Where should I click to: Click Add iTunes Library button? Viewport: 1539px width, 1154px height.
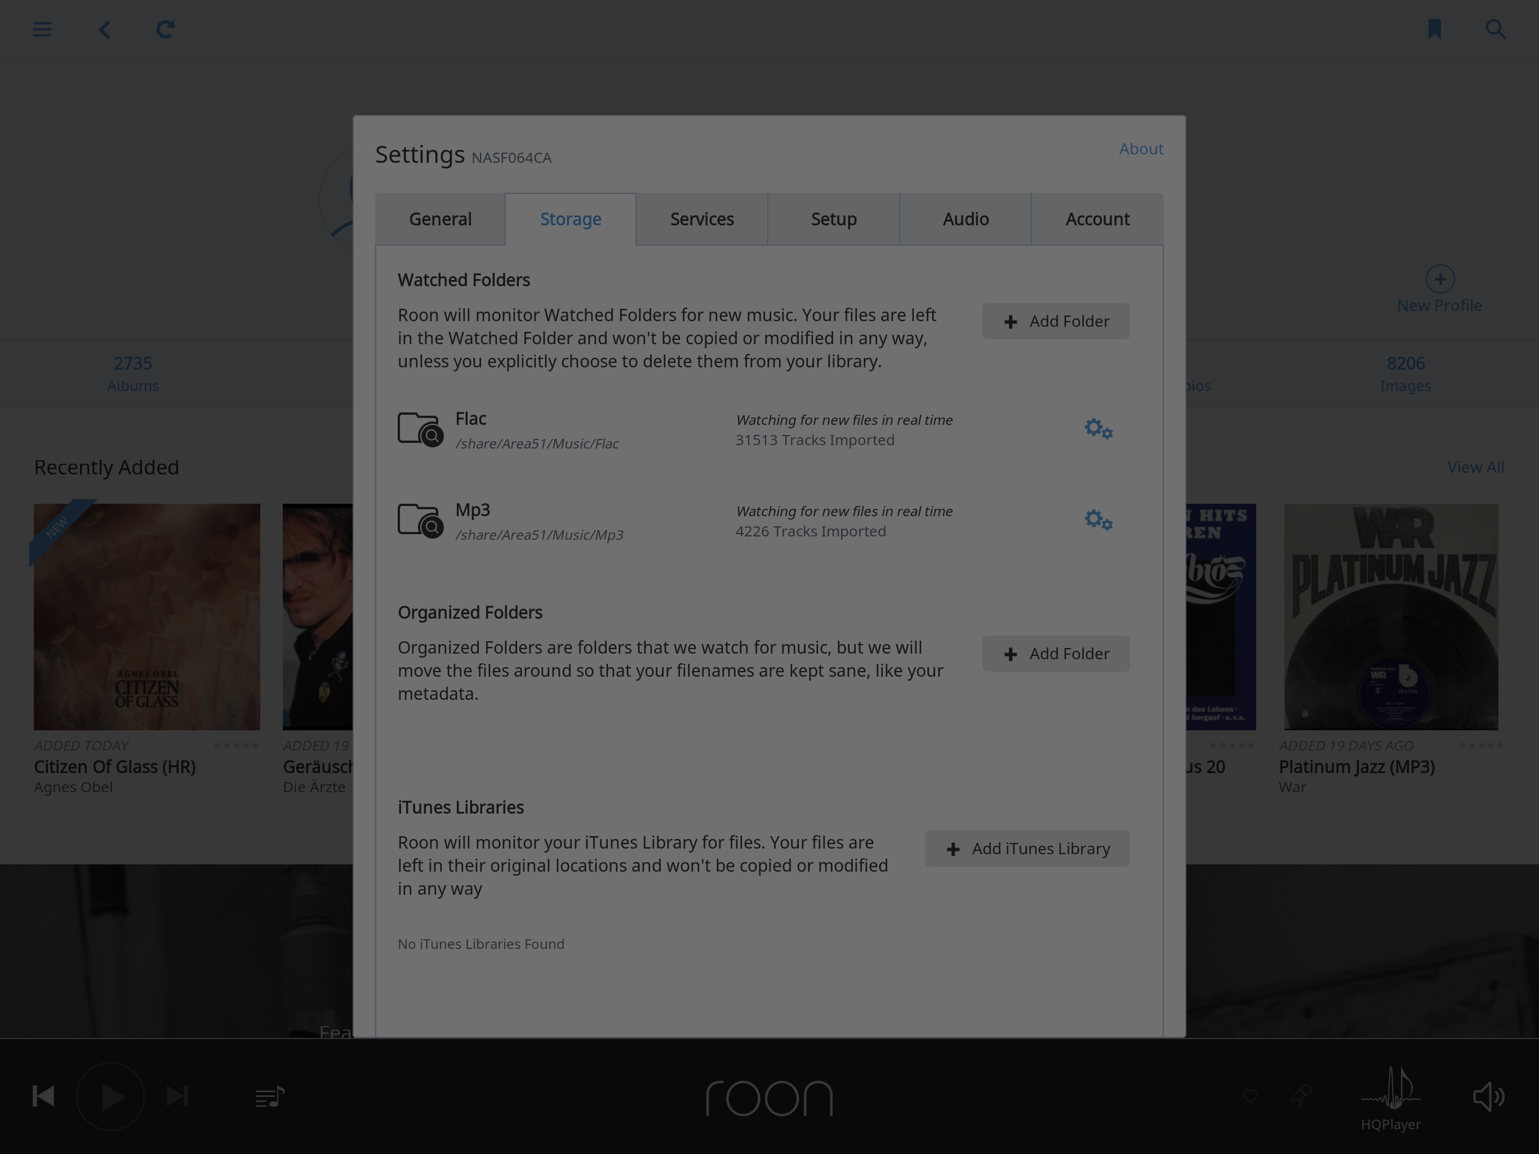pyautogui.click(x=1027, y=849)
